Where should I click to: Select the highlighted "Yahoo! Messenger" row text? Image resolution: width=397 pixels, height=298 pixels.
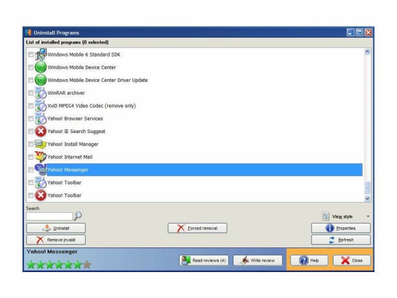pos(68,170)
